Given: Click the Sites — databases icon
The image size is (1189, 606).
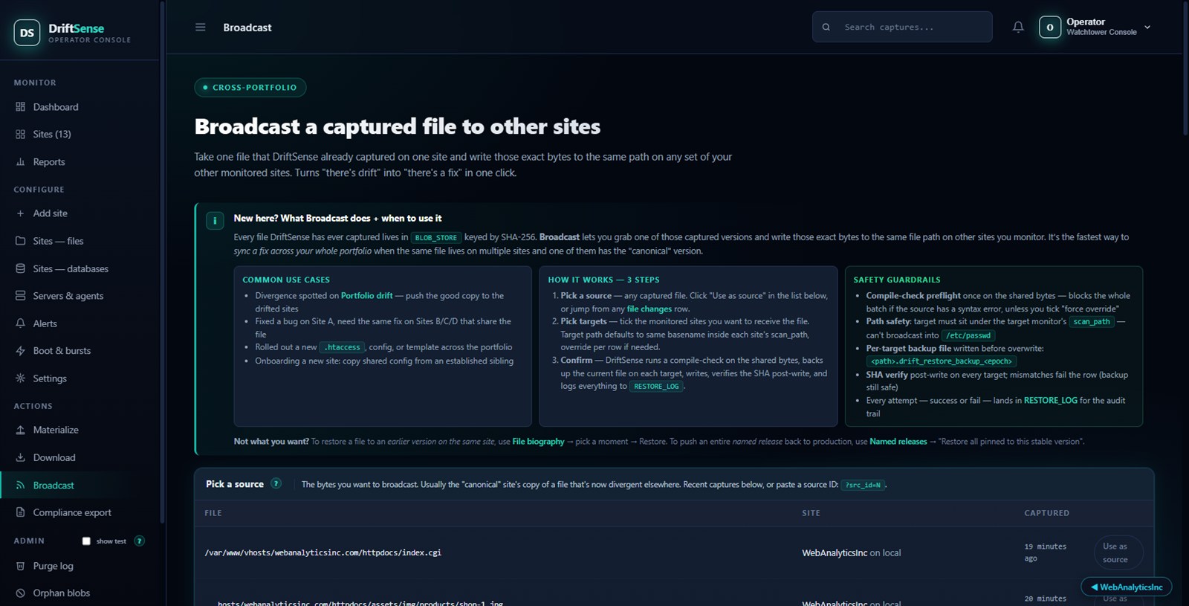Looking at the screenshot, I should pos(20,268).
